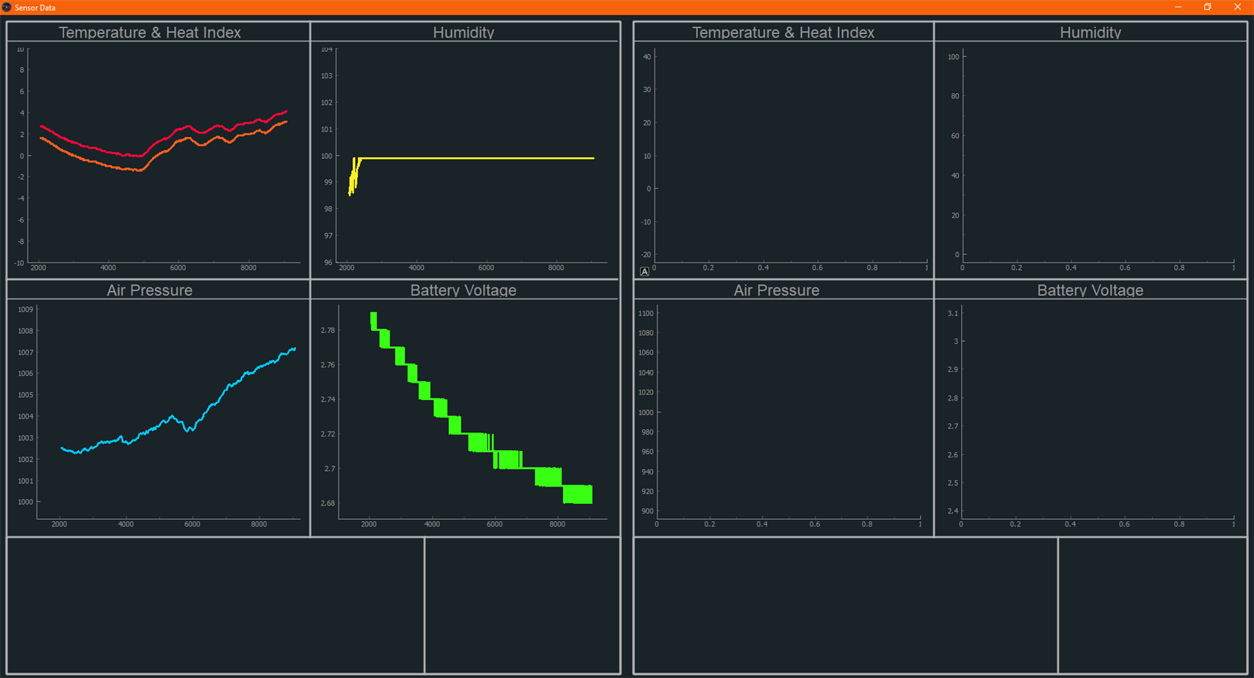This screenshot has height=678, width=1254.
Task: Click the '1100' tick on the empty air pressure plot
Action: pos(646,313)
